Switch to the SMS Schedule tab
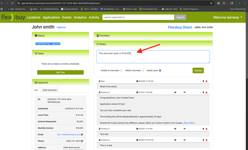The height and width of the screenshot is (150, 248). click(50, 90)
